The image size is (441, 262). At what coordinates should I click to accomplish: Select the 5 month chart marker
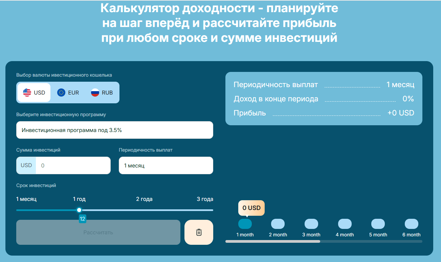[378, 224]
